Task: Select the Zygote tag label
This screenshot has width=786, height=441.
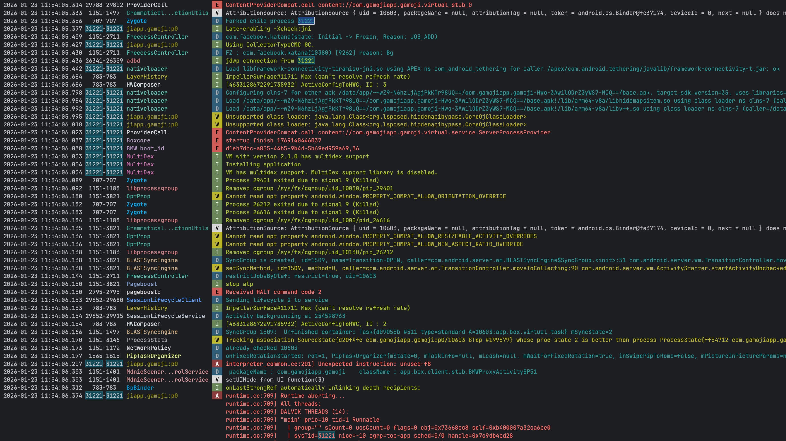Action: (137, 21)
